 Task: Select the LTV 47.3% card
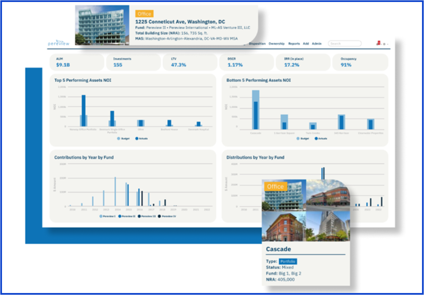coord(190,62)
